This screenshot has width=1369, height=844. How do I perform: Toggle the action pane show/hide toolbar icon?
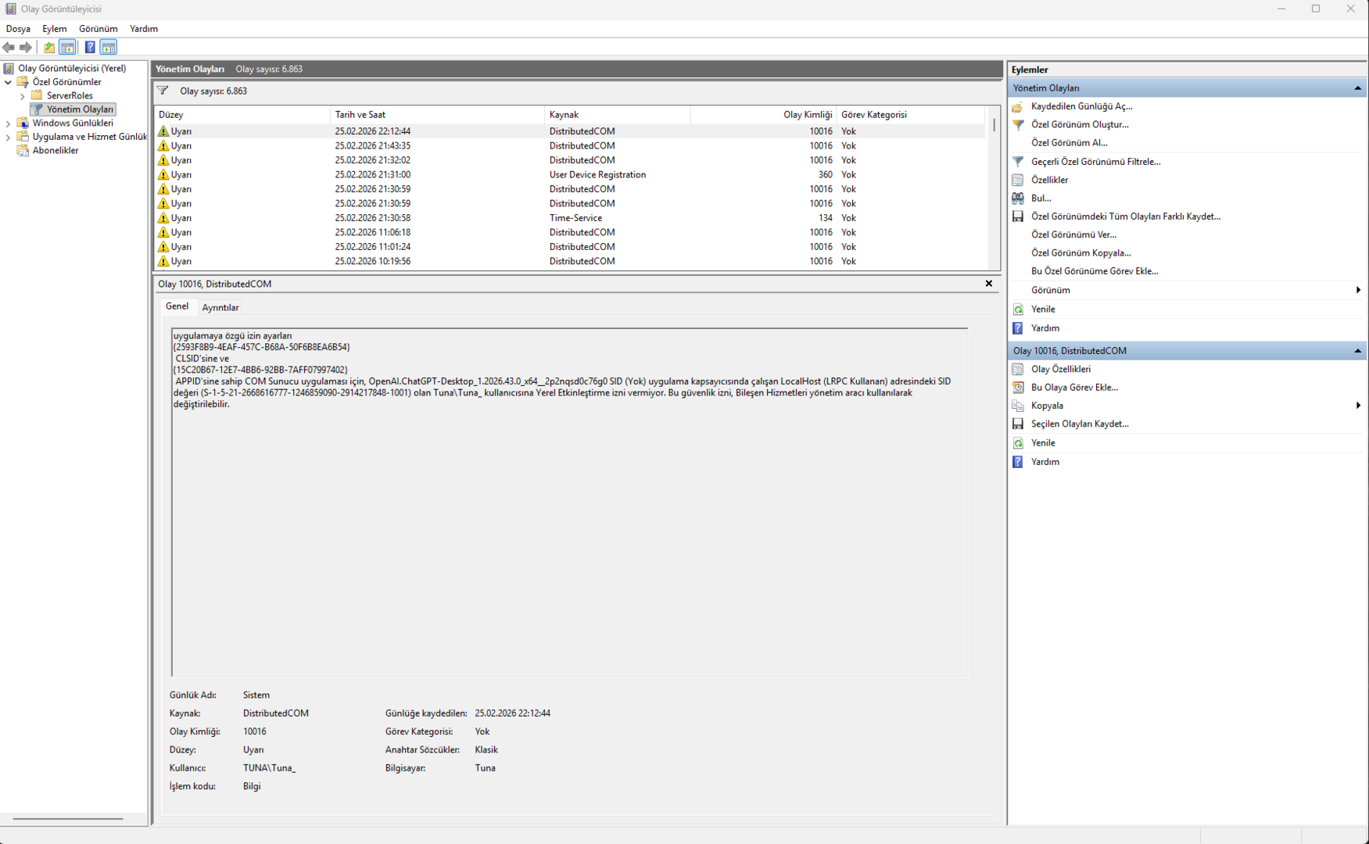109,48
